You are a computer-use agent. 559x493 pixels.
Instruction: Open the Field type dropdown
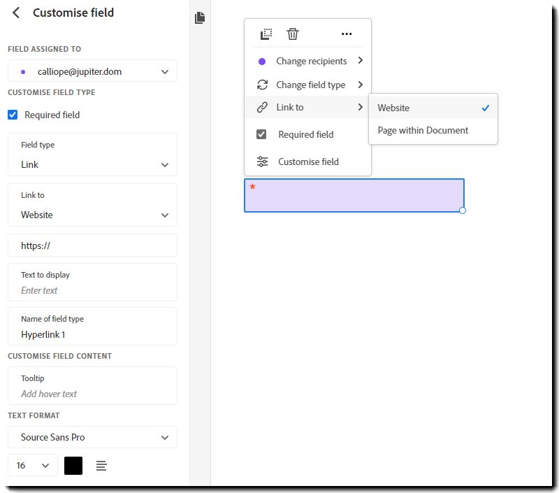tap(92, 155)
